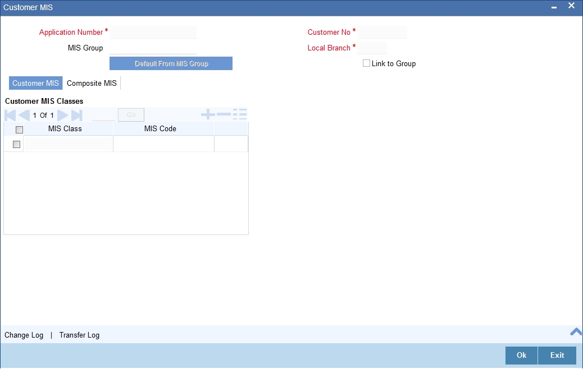Delete a row with the minus icon
The height and width of the screenshot is (369, 583).
[x=224, y=114]
